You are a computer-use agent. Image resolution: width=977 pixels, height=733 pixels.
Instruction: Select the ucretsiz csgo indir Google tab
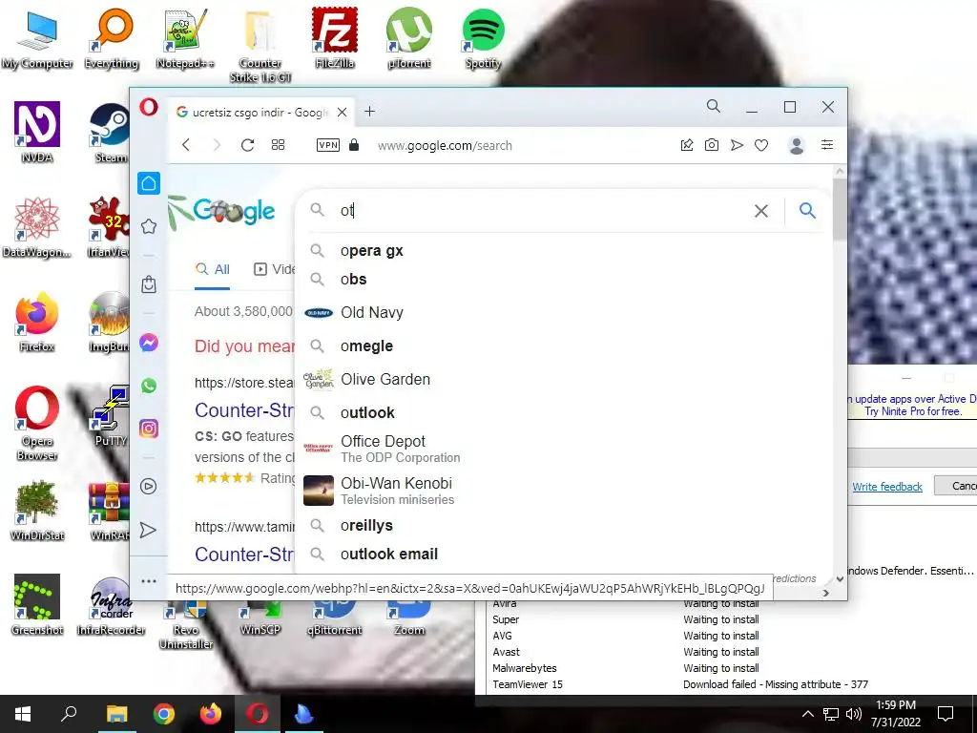tap(261, 113)
